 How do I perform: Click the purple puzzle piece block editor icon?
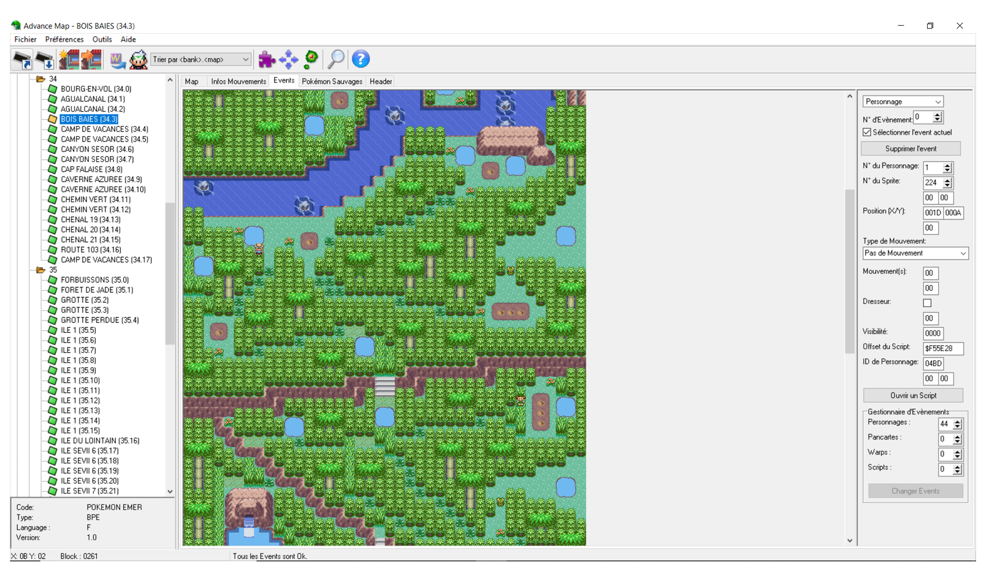click(x=266, y=59)
